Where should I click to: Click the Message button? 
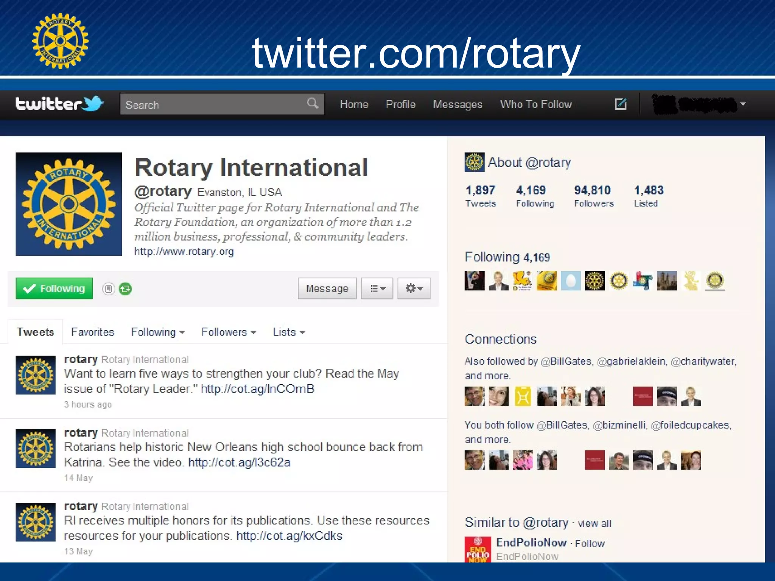click(327, 289)
